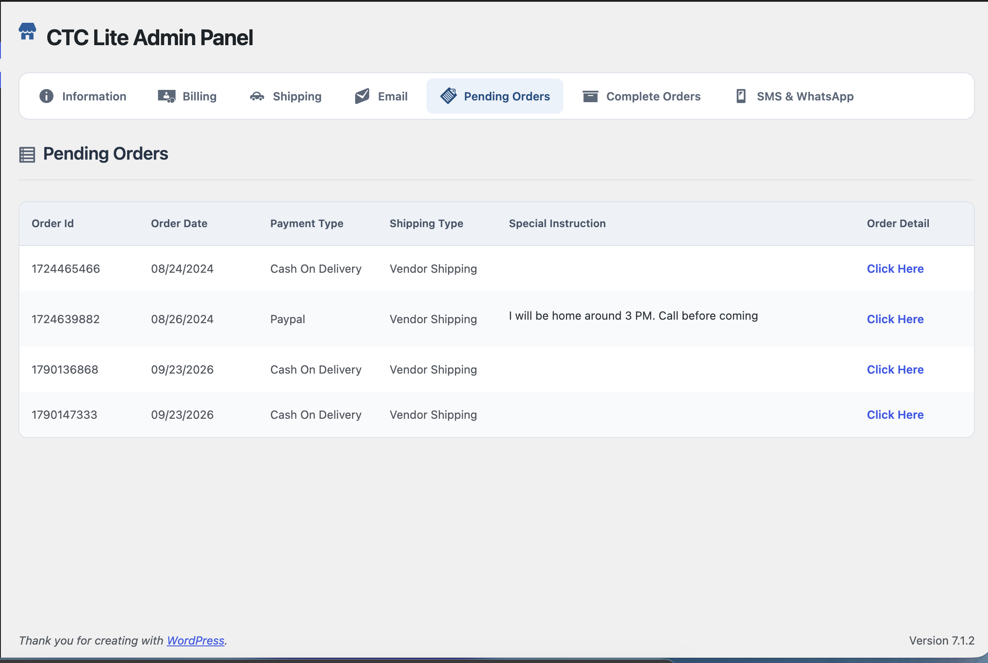Click the Shipping tab's car icon

click(x=257, y=96)
